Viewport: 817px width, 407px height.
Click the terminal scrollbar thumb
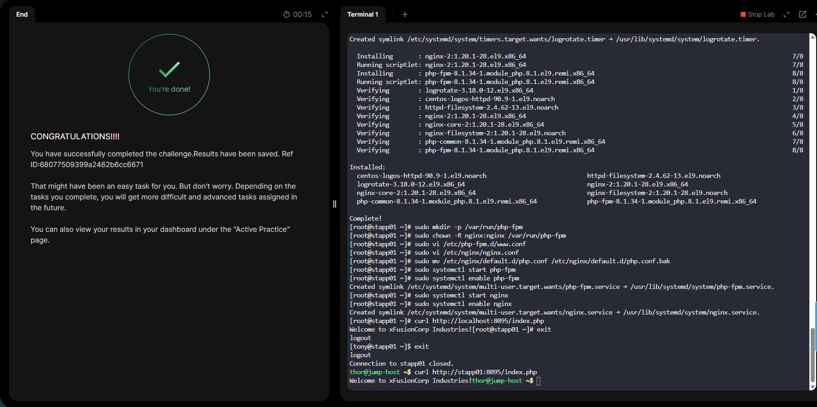point(813,354)
